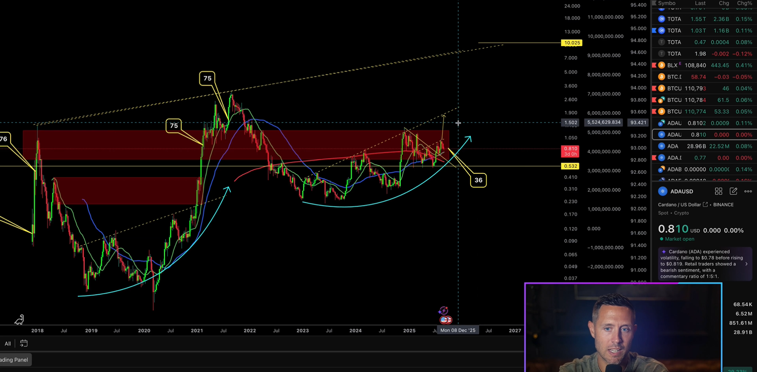Click the Cardano (ADA) news summary text
This screenshot has height=372, width=757.
pos(702,264)
